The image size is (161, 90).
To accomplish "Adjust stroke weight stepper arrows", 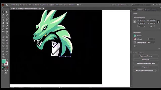I will point(148,39).
